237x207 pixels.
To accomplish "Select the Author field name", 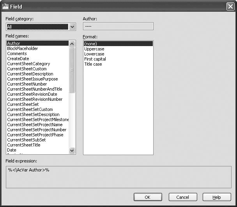I will coord(37,43).
